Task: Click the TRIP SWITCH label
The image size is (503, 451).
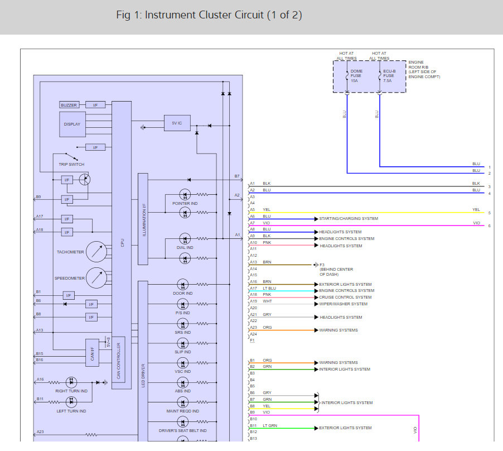Action: (71, 164)
